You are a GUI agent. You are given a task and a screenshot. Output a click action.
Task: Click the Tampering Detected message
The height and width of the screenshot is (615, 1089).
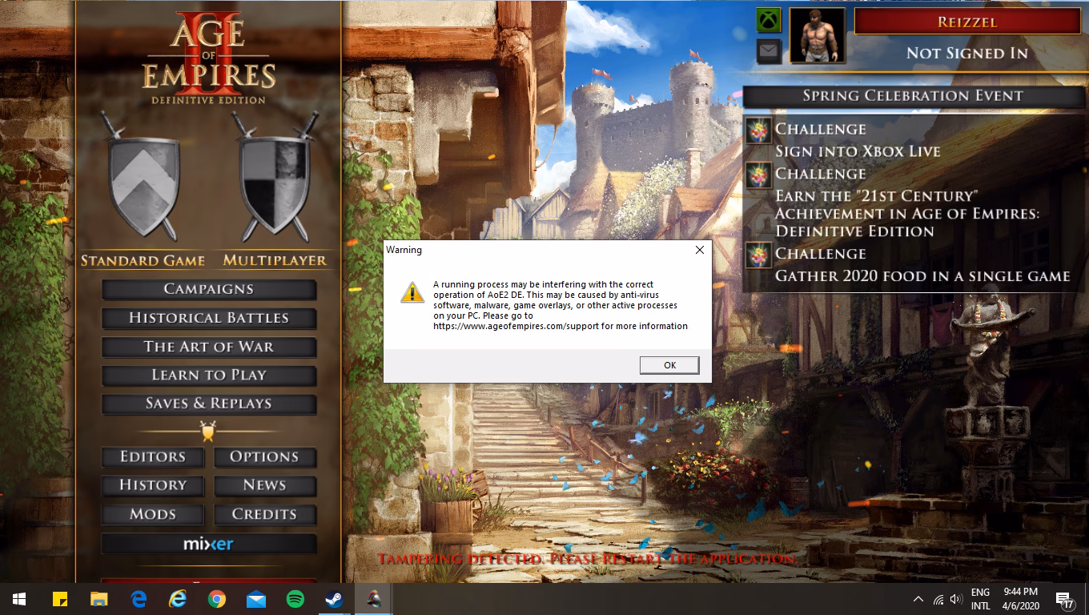click(585, 558)
